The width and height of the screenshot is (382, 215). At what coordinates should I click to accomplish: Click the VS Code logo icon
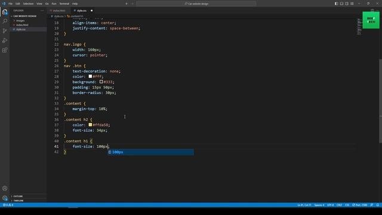point(4,4)
